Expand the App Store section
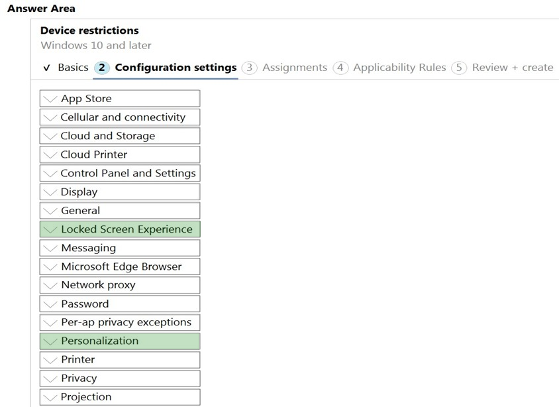Viewport: 559px width, 407px height. tap(120, 99)
